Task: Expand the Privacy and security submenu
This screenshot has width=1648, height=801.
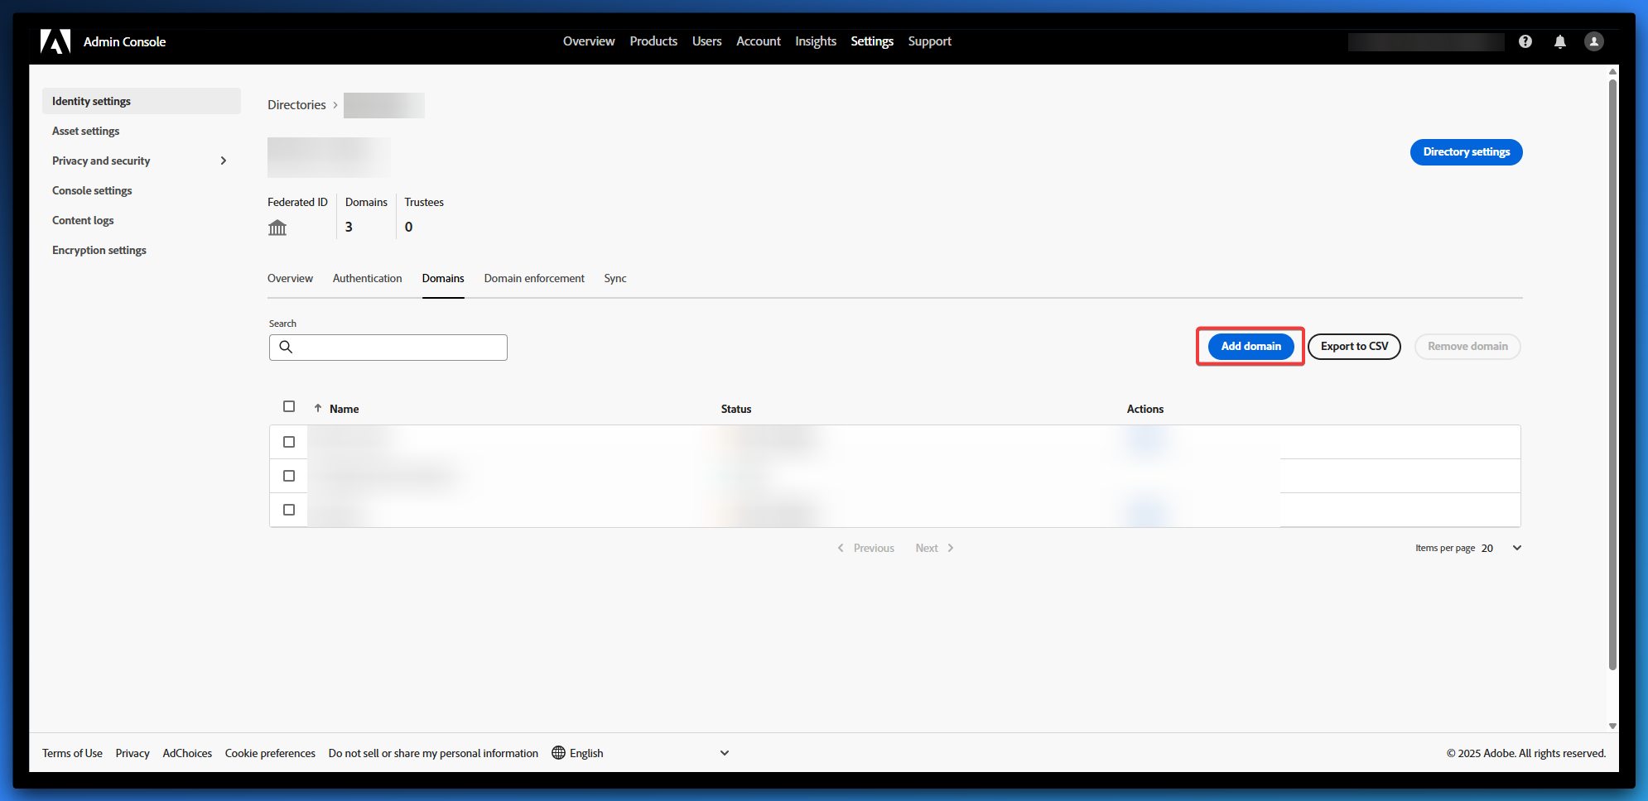Action: (223, 161)
